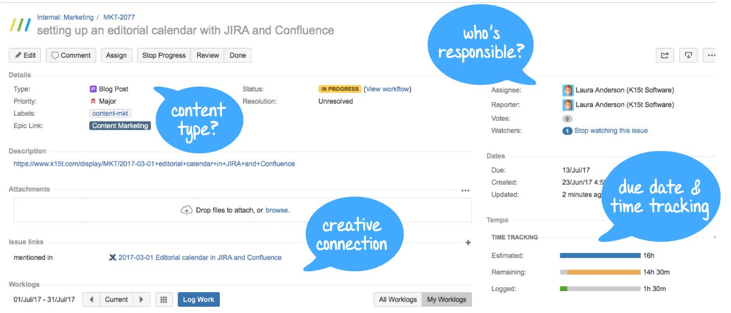Click browse link to attach files
The height and width of the screenshot is (313, 731).
[277, 210]
